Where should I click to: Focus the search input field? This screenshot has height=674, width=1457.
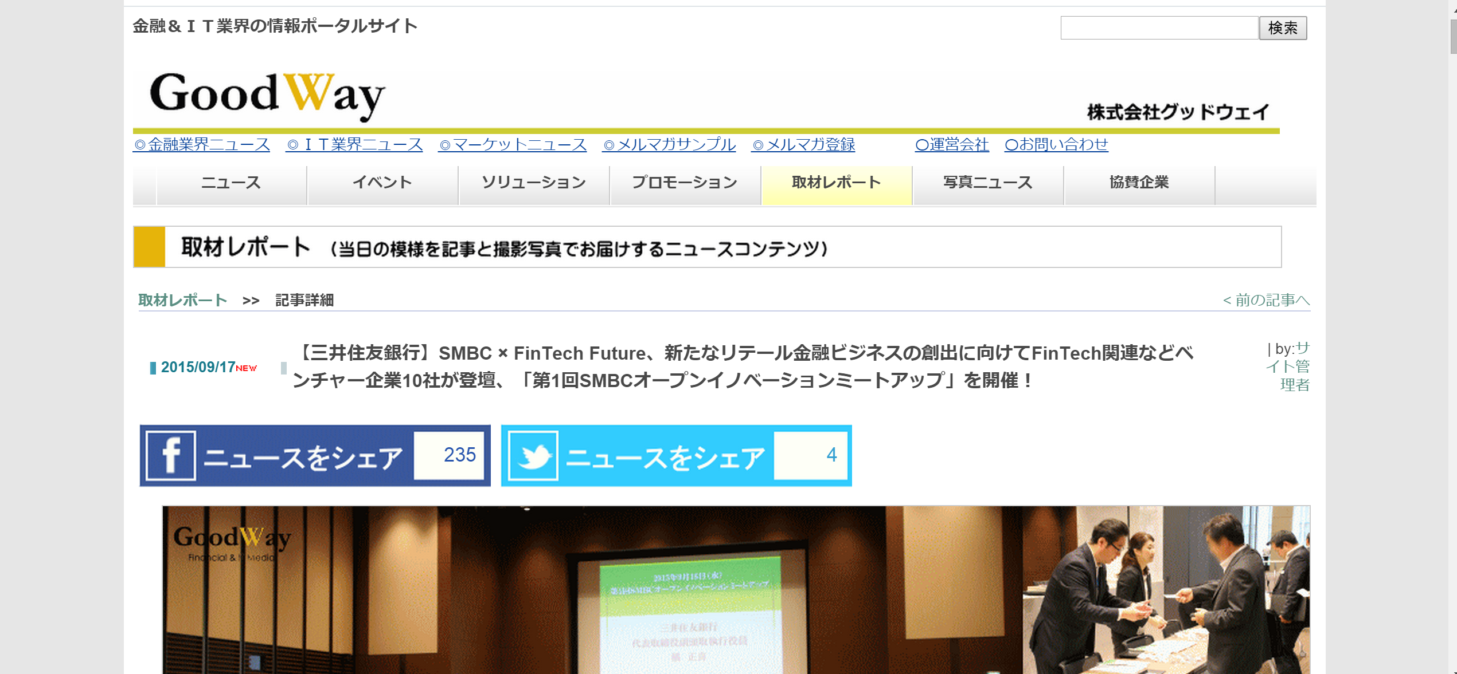click(x=1159, y=28)
